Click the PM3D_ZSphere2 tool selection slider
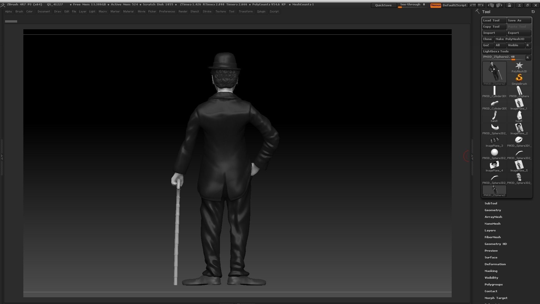540x304 pixels. point(503,57)
